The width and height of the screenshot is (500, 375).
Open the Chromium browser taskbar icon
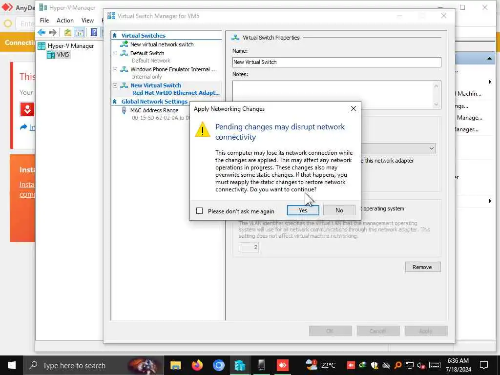(x=218, y=365)
